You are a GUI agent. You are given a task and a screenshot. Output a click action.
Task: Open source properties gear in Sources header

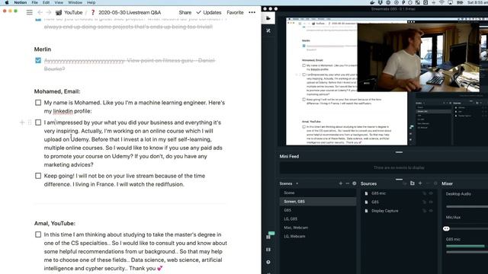(435, 183)
